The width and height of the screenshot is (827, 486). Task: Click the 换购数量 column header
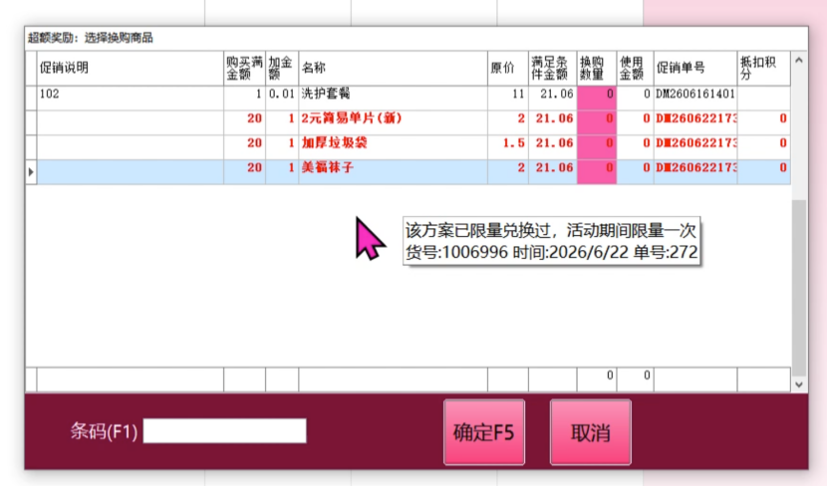[x=597, y=68]
